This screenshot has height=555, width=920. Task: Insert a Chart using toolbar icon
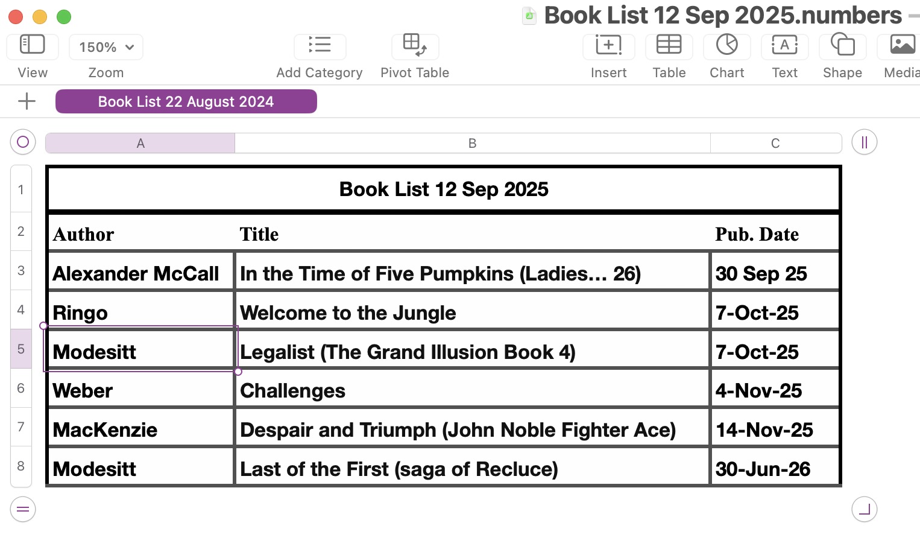pyautogui.click(x=726, y=46)
